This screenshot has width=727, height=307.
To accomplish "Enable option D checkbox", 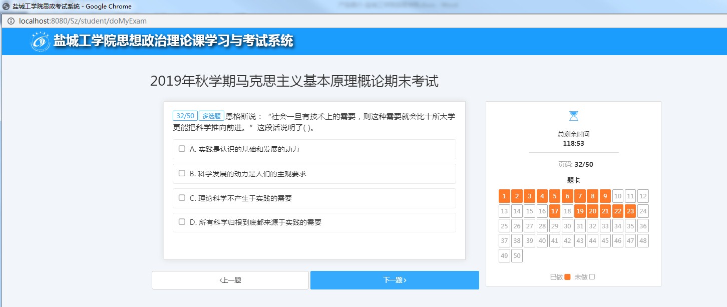I will tap(182, 222).
